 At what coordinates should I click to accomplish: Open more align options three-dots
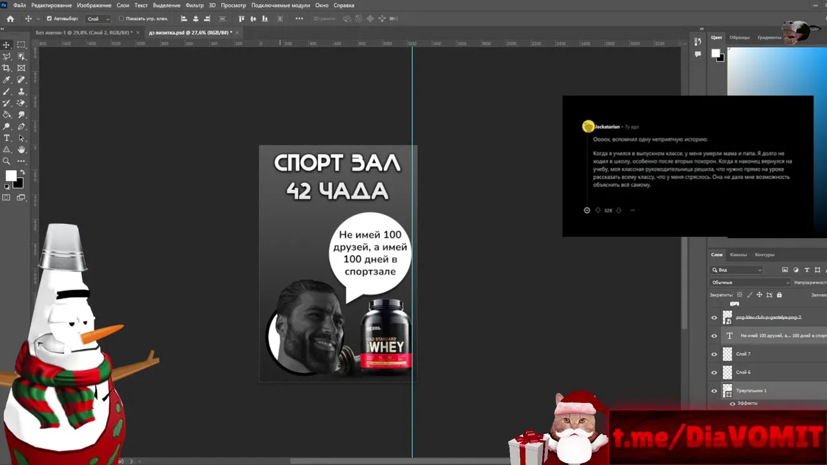click(x=299, y=19)
